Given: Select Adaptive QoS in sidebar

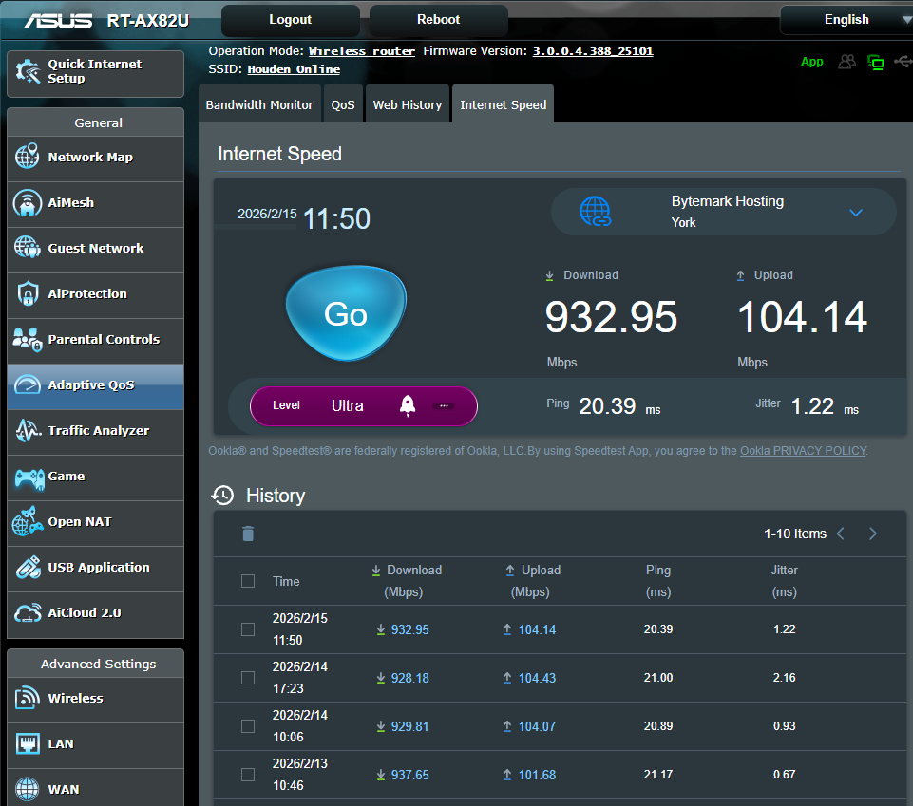Looking at the screenshot, I should pos(95,385).
